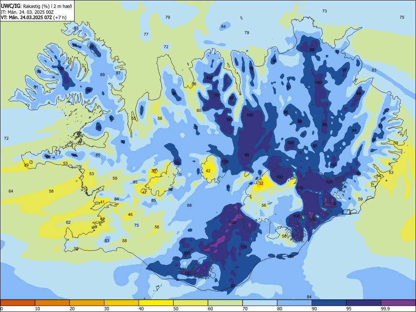
Task: Click the map value '46' in the southwest
Action: pyautogui.click(x=130, y=215)
